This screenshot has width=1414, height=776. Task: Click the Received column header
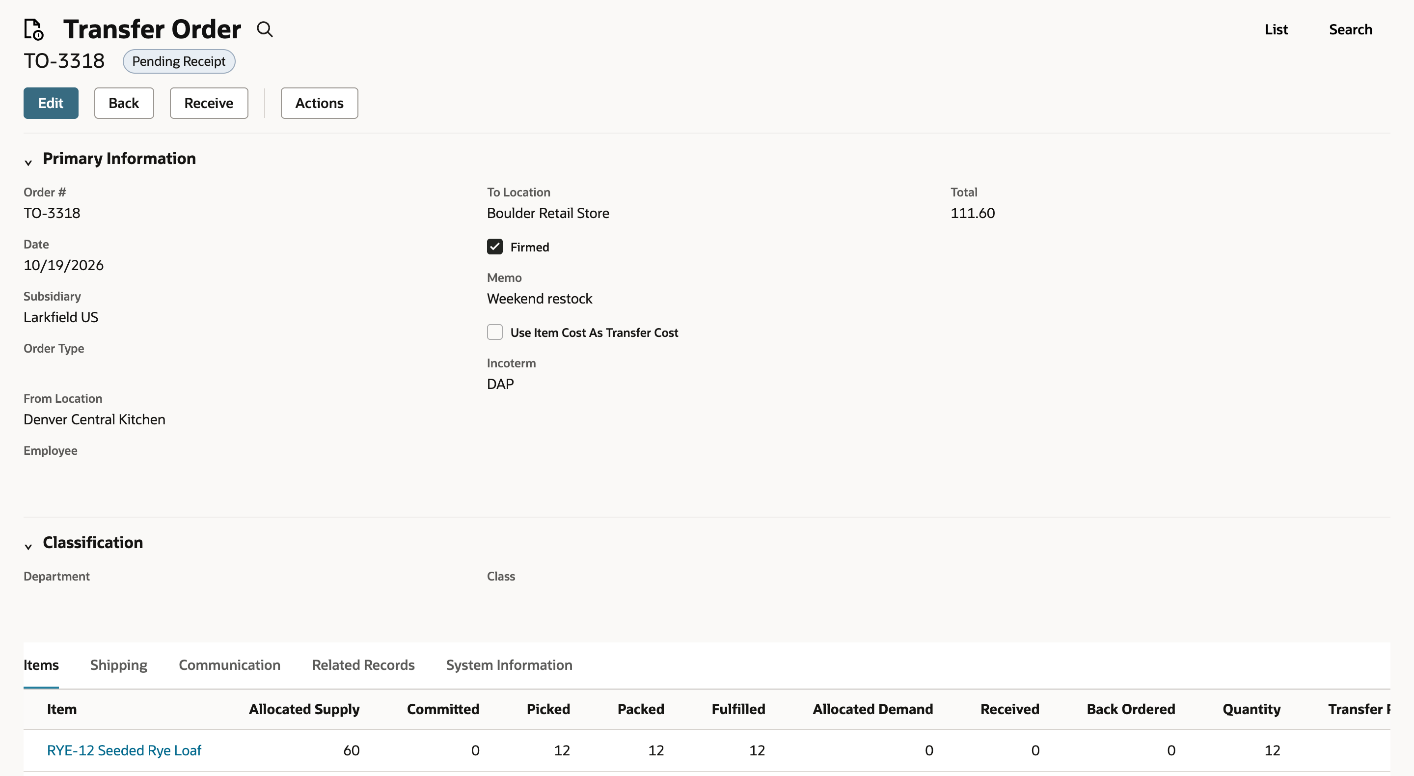pos(1010,709)
